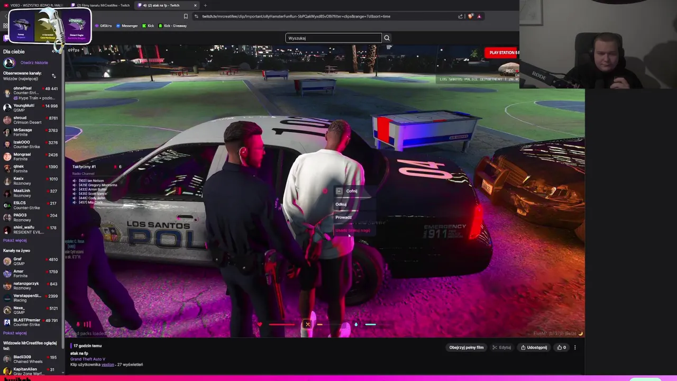Open Graf live channel
677x381 pixels.
click(x=32, y=261)
